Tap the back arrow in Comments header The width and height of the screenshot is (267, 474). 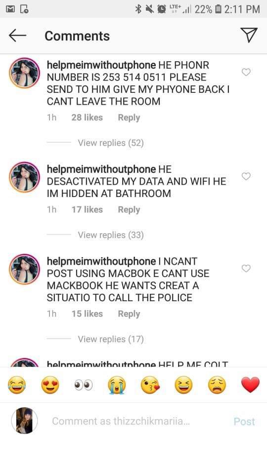tap(18, 36)
